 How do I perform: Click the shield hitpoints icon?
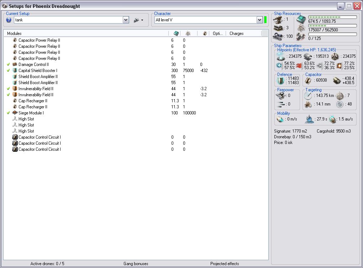coord(280,56)
